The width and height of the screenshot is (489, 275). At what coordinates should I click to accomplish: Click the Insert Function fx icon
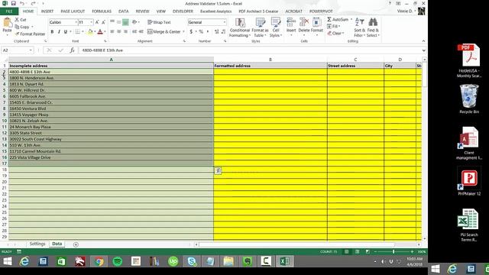pos(72,50)
